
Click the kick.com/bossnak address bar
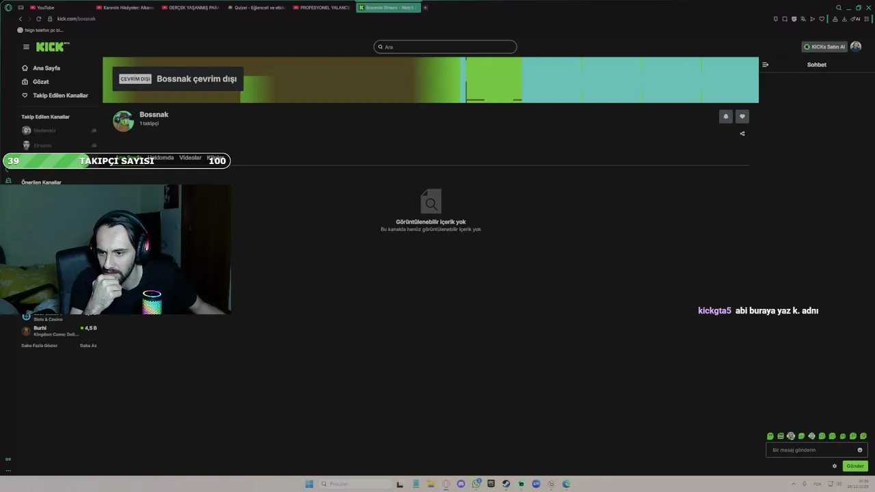(x=76, y=19)
